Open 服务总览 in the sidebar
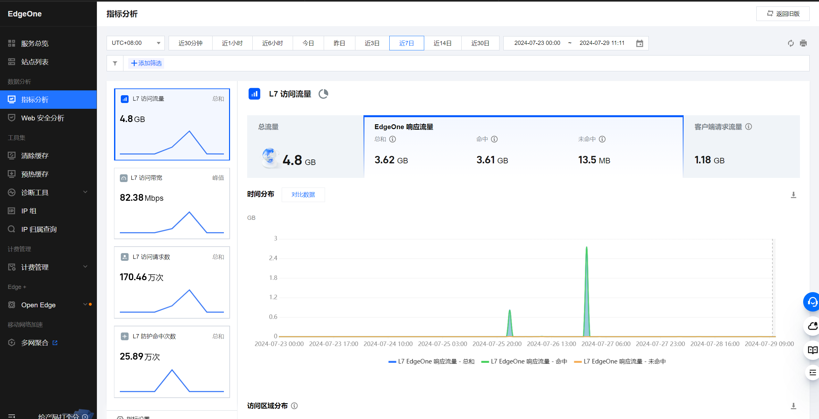 click(48, 43)
